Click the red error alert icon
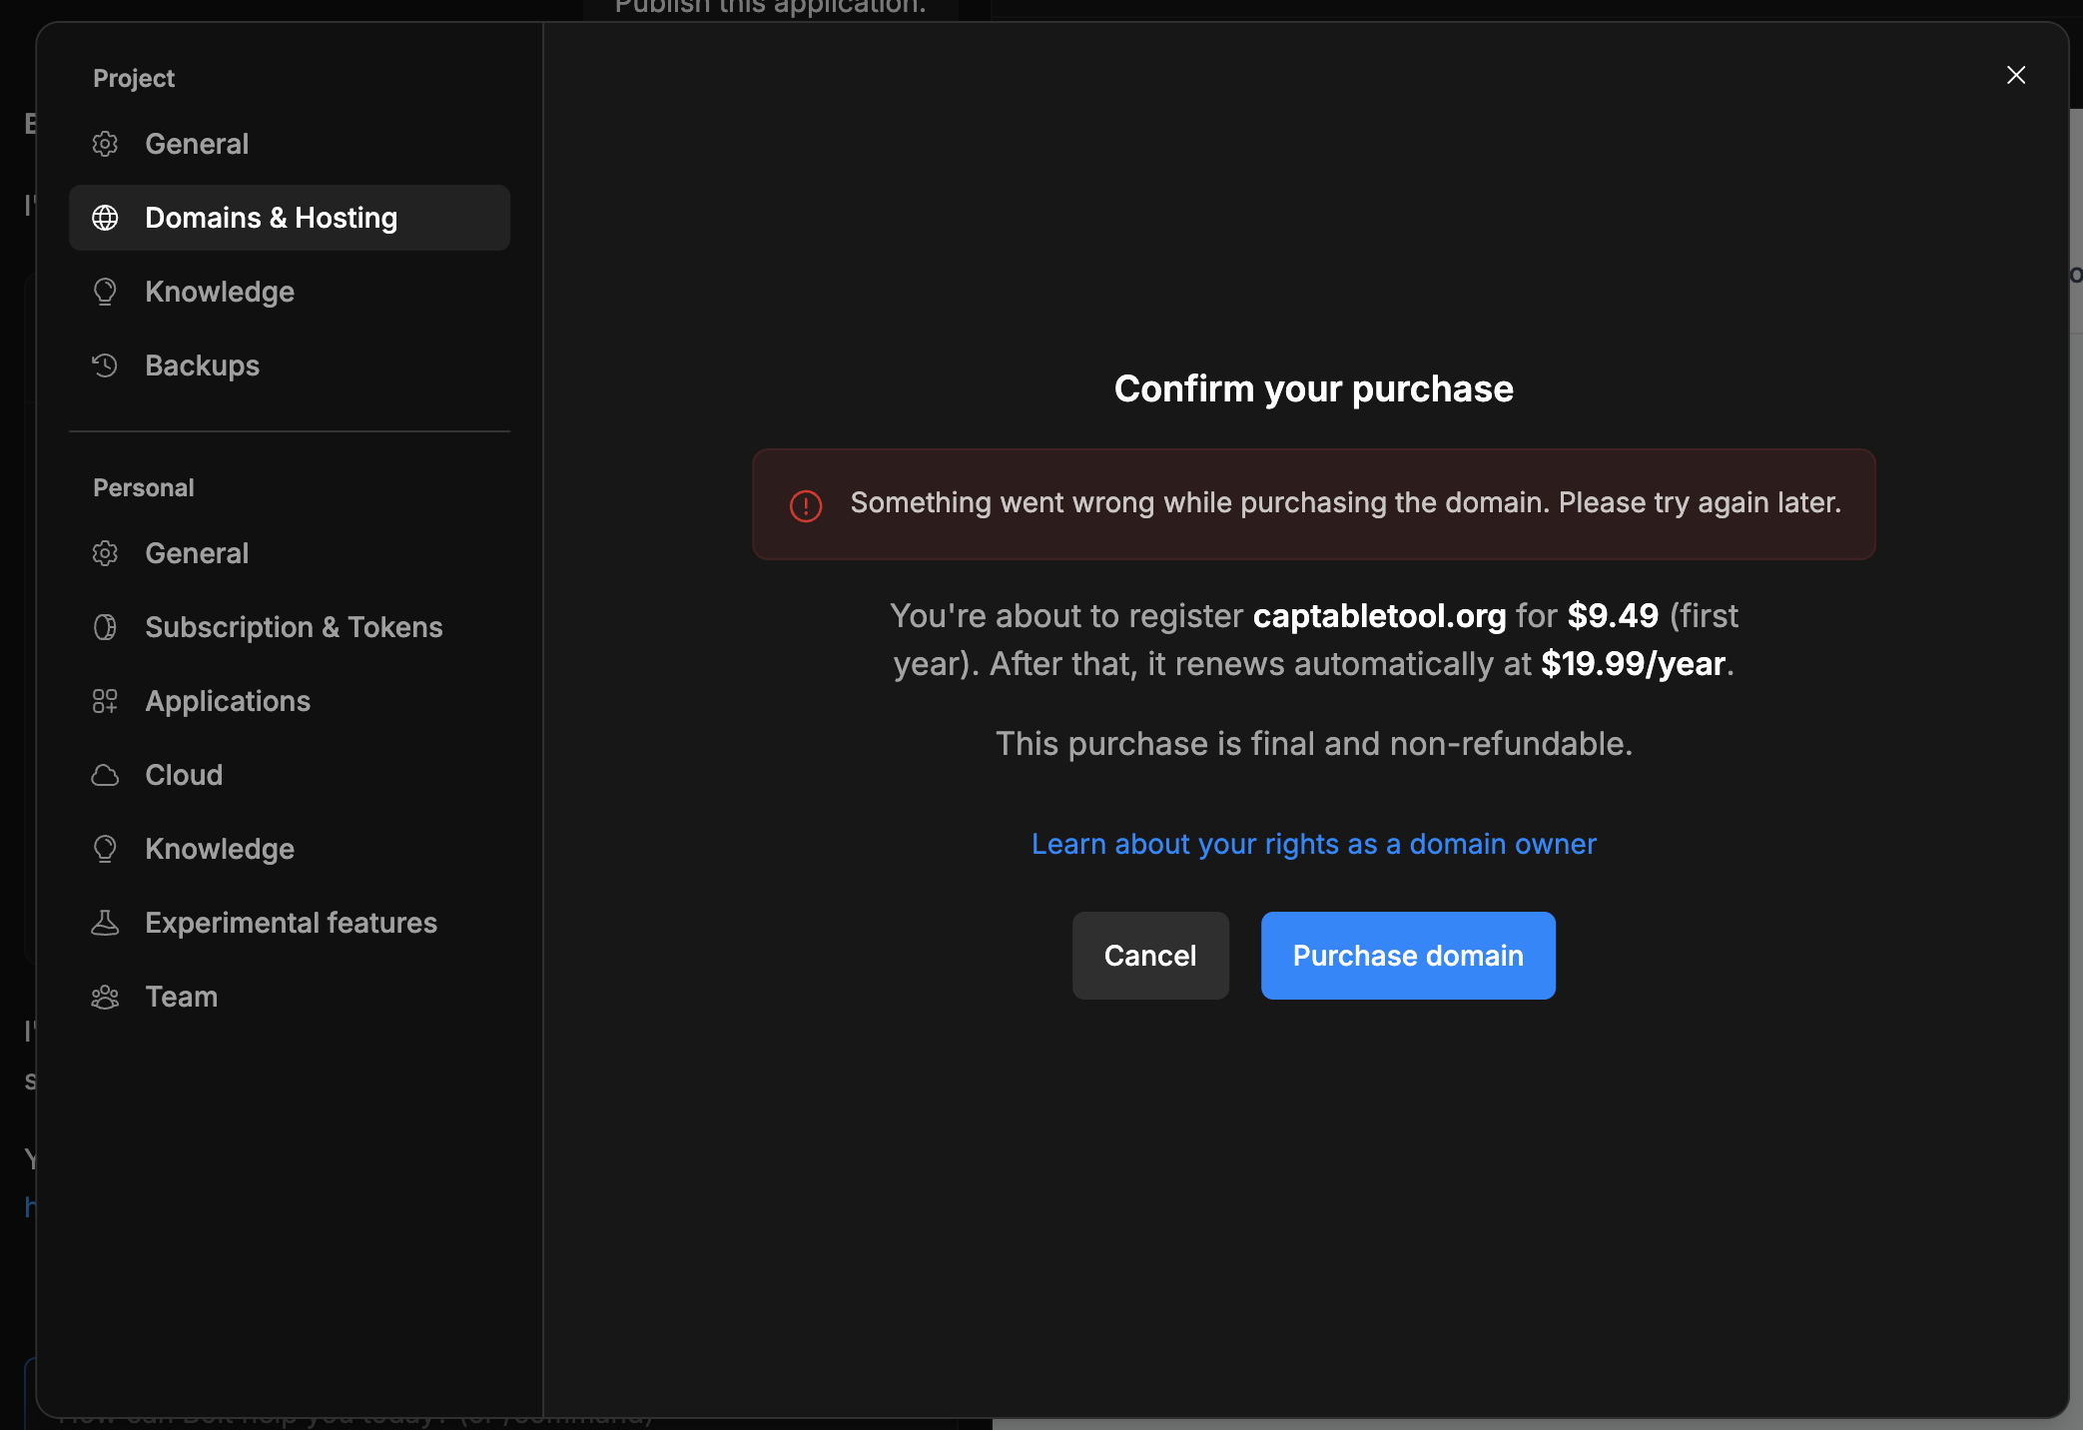 806,505
